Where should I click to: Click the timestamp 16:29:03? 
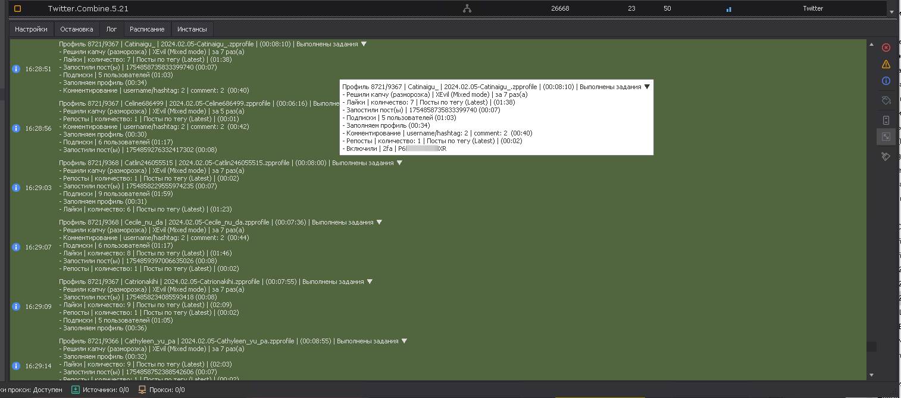[x=38, y=188]
